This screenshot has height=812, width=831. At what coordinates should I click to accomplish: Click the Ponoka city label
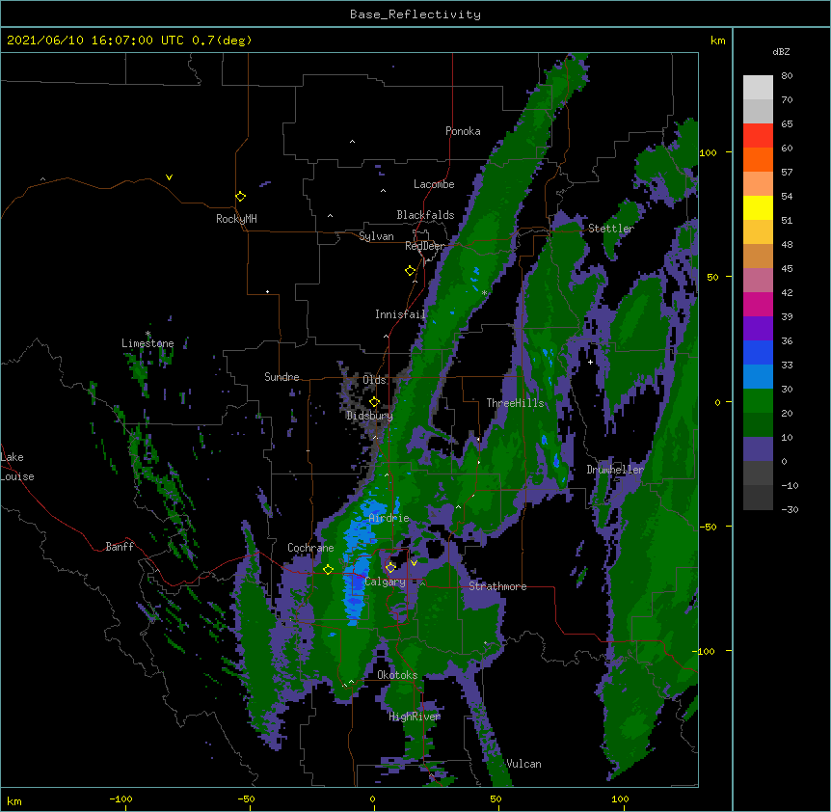point(463,131)
